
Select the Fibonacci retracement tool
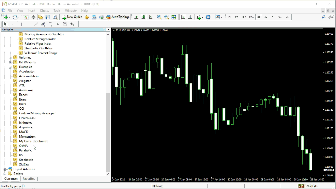51,24
